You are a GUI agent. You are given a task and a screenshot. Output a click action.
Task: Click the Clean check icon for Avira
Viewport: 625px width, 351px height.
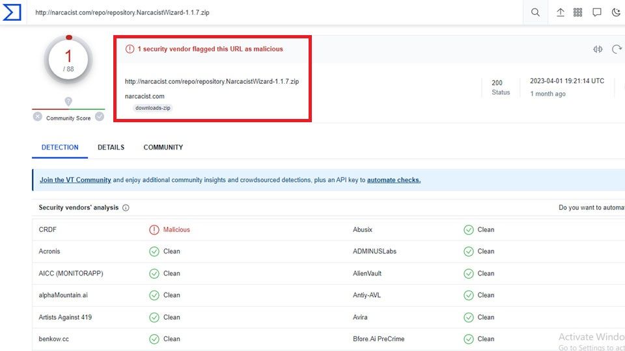coord(468,317)
